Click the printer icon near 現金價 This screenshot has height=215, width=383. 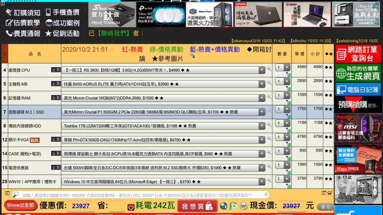(x=244, y=206)
